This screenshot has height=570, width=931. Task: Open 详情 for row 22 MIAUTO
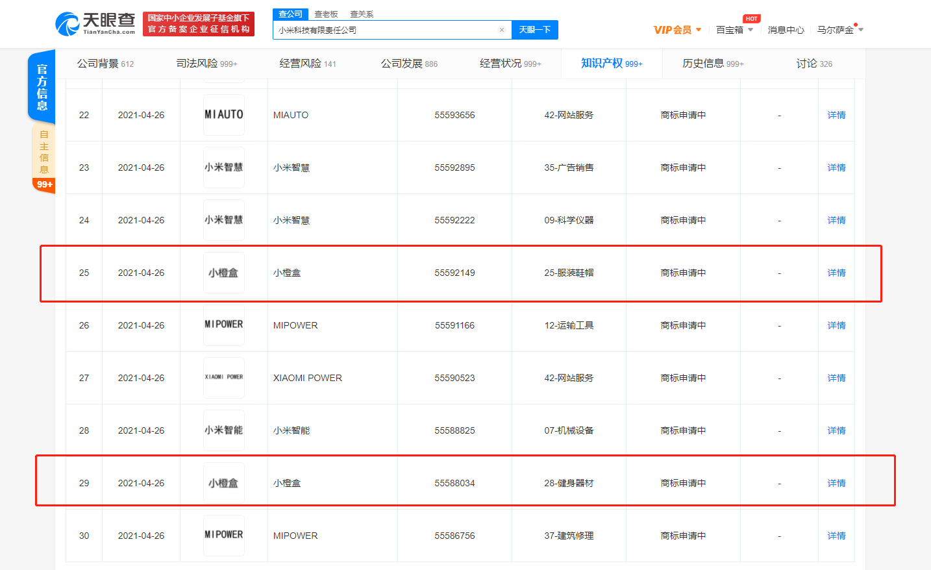click(836, 115)
